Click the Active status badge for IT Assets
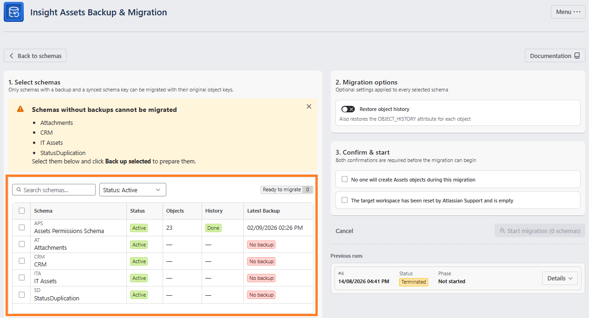The width and height of the screenshot is (589, 318). (139, 278)
